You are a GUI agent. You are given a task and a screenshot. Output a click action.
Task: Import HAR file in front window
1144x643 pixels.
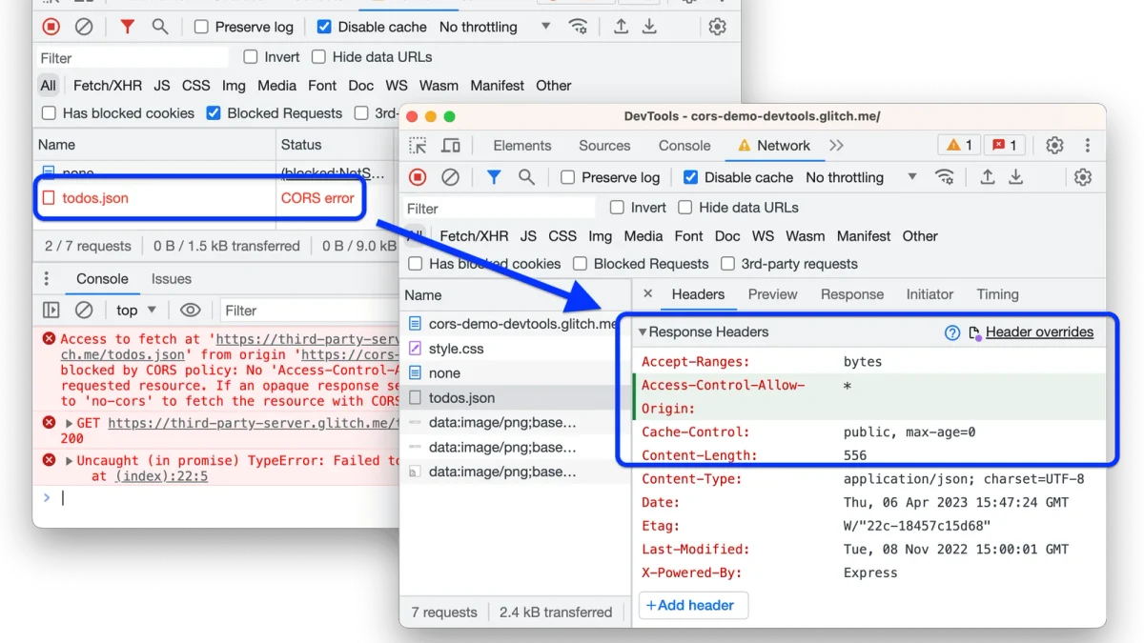tap(987, 177)
